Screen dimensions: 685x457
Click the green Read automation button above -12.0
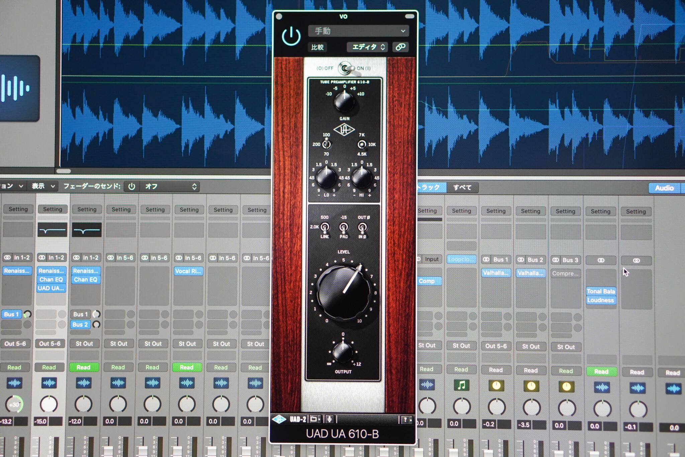click(84, 367)
